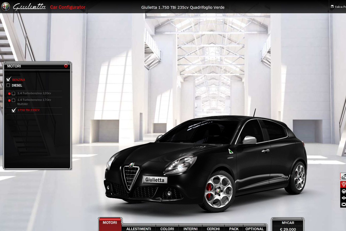Select the car exterior view thumbnail
Viewport: 346px width, 231px height.
point(343,176)
